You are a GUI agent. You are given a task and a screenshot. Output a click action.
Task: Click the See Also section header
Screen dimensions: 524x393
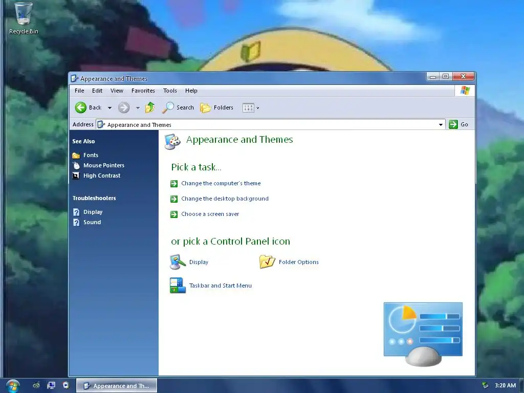tap(83, 141)
